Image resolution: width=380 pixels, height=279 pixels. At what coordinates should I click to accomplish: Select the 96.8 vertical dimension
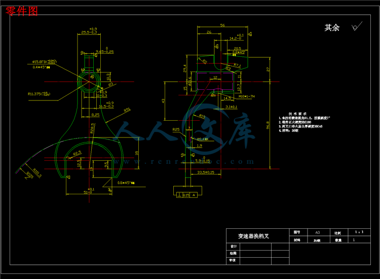(268, 125)
